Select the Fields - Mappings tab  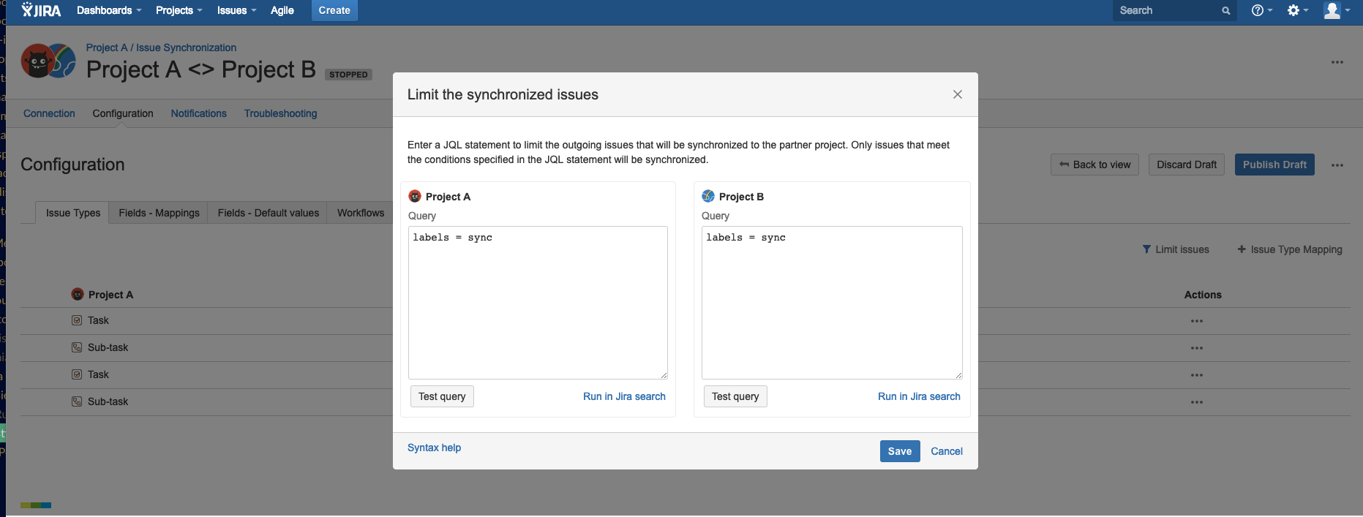(x=159, y=213)
